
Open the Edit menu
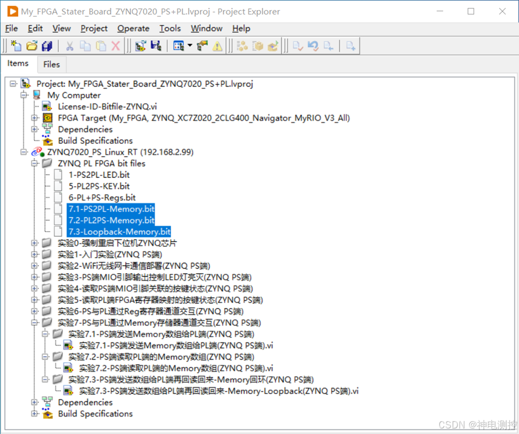coord(35,29)
